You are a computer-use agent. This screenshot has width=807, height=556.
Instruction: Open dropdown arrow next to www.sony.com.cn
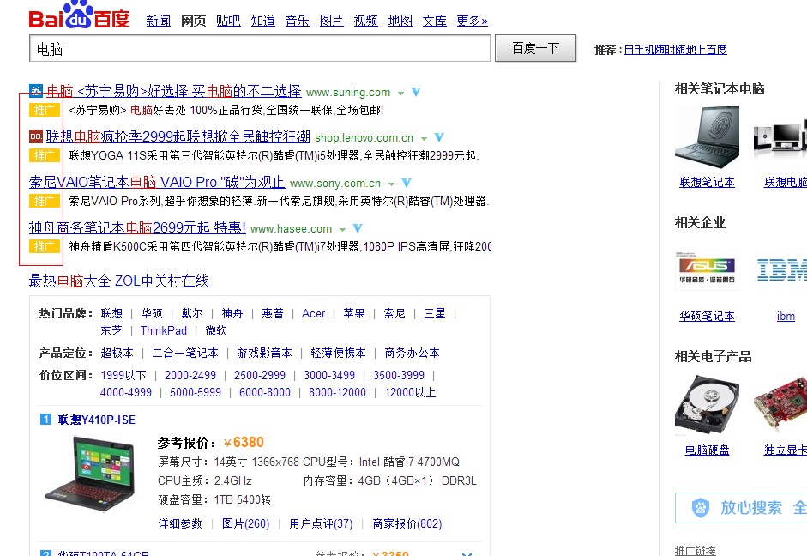click(391, 184)
